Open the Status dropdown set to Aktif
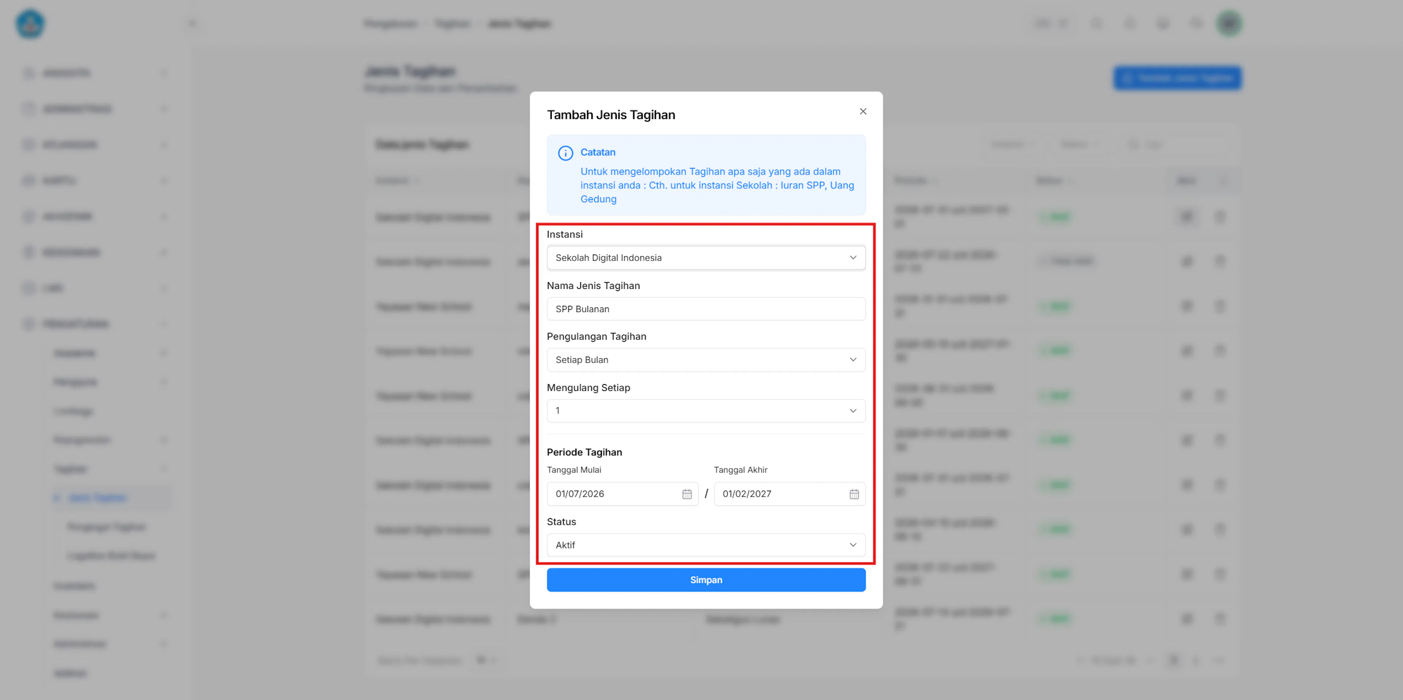1403x700 pixels. click(x=706, y=545)
